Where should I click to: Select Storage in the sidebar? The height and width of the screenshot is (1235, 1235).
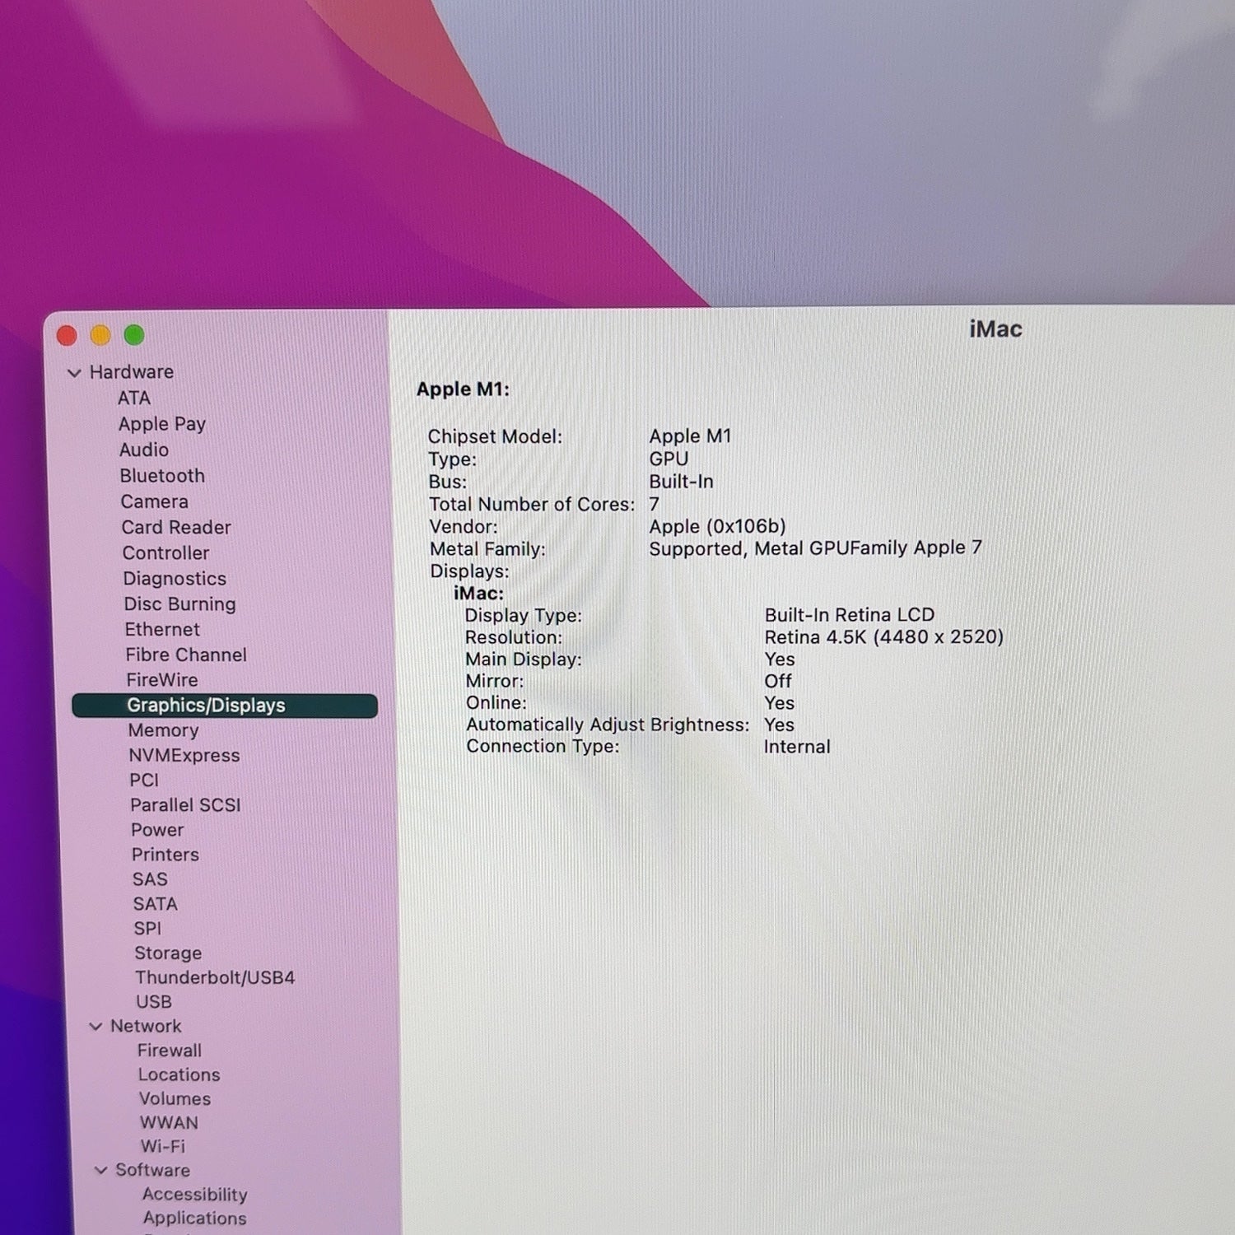[x=168, y=953]
